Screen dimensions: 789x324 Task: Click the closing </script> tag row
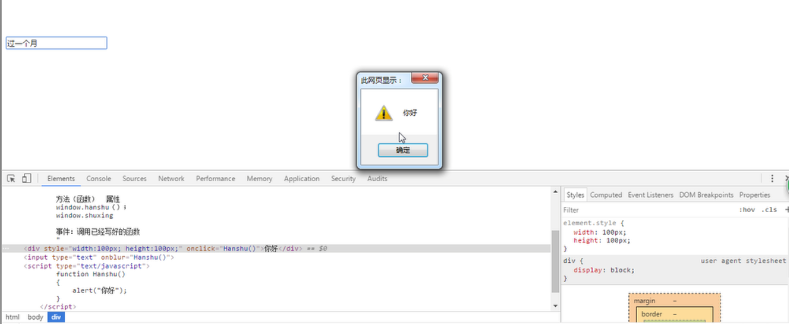point(58,307)
